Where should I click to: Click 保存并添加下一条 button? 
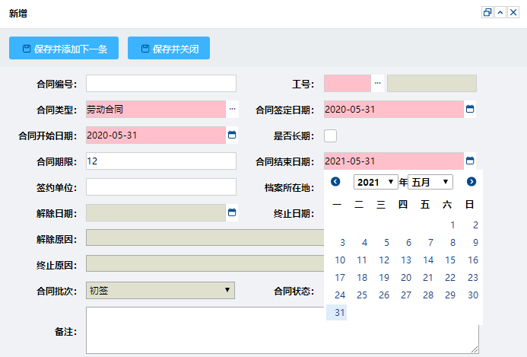click(64, 49)
